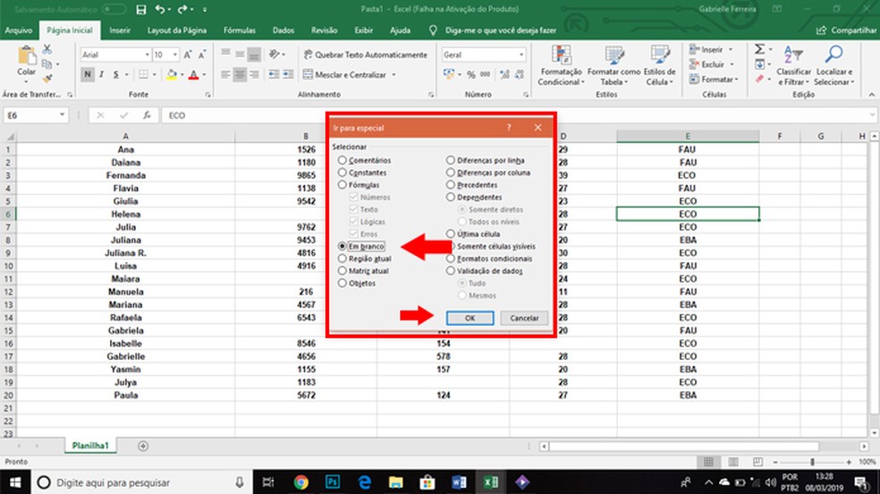Open Classificar e Filtrar
This screenshot has width=880, height=494.
[793, 65]
